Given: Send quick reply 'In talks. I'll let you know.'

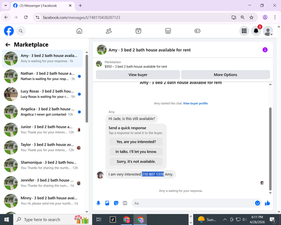Looking at the screenshot, I should (x=136, y=151).
